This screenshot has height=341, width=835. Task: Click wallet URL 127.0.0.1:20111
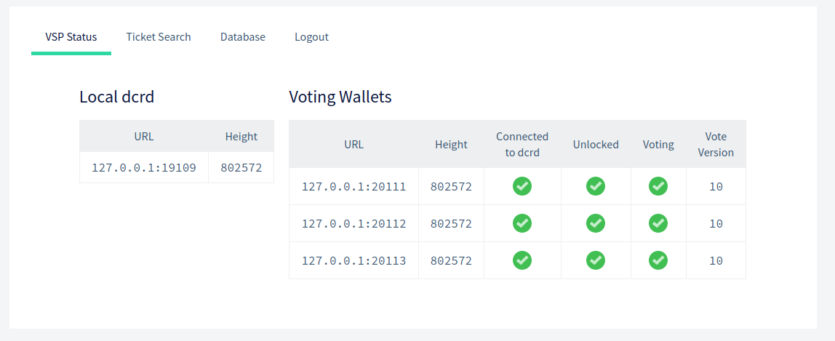coord(353,187)
